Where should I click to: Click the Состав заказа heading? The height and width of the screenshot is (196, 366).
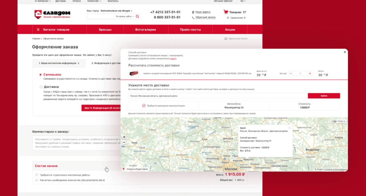[x=46, y=166]
